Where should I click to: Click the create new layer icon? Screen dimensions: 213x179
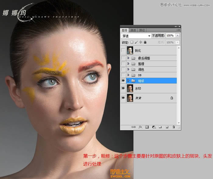tap(167, 127)
